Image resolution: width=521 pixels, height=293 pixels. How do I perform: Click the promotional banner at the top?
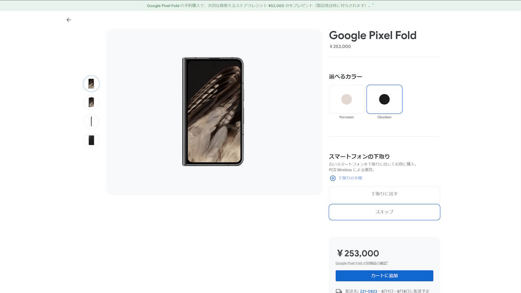tap(260, 6)
